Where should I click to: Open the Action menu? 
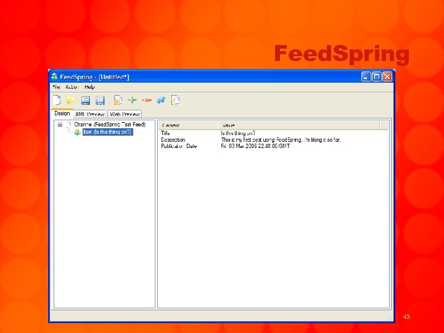[72, 87]
